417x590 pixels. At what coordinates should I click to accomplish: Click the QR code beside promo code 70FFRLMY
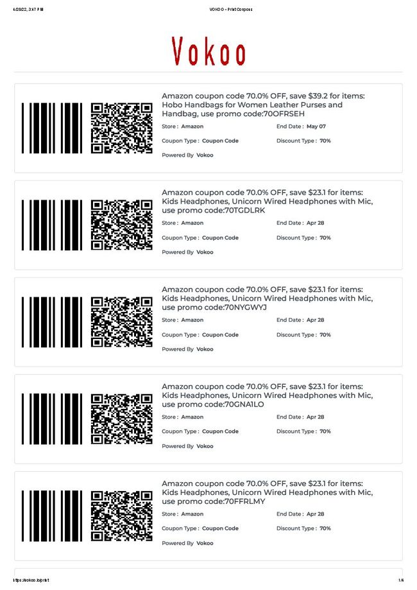[122, 516]
